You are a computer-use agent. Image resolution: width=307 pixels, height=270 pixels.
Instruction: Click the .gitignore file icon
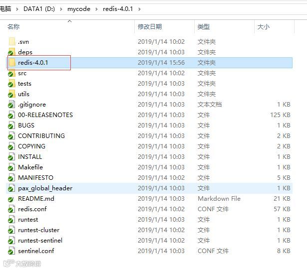click(x=11, y=104)
